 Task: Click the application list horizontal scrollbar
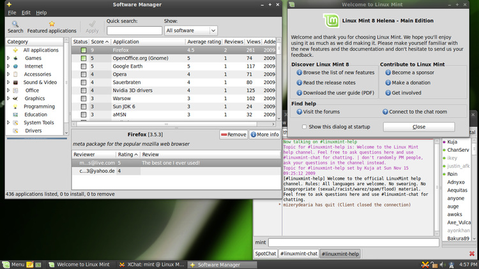pyautogui.click(x=167, y=124)
